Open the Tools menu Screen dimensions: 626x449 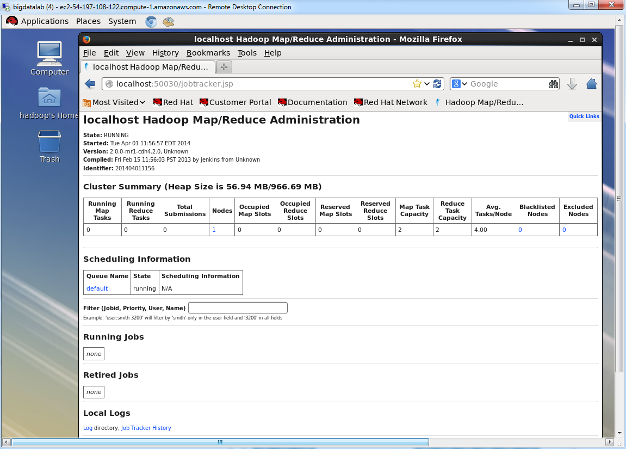(x=247, y=53)
